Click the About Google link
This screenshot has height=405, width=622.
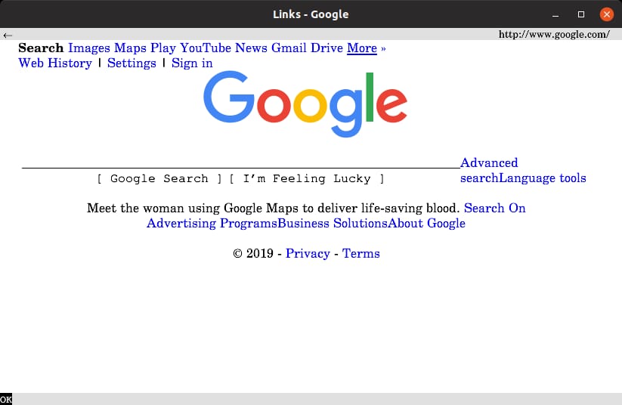[x=427, y=224]
